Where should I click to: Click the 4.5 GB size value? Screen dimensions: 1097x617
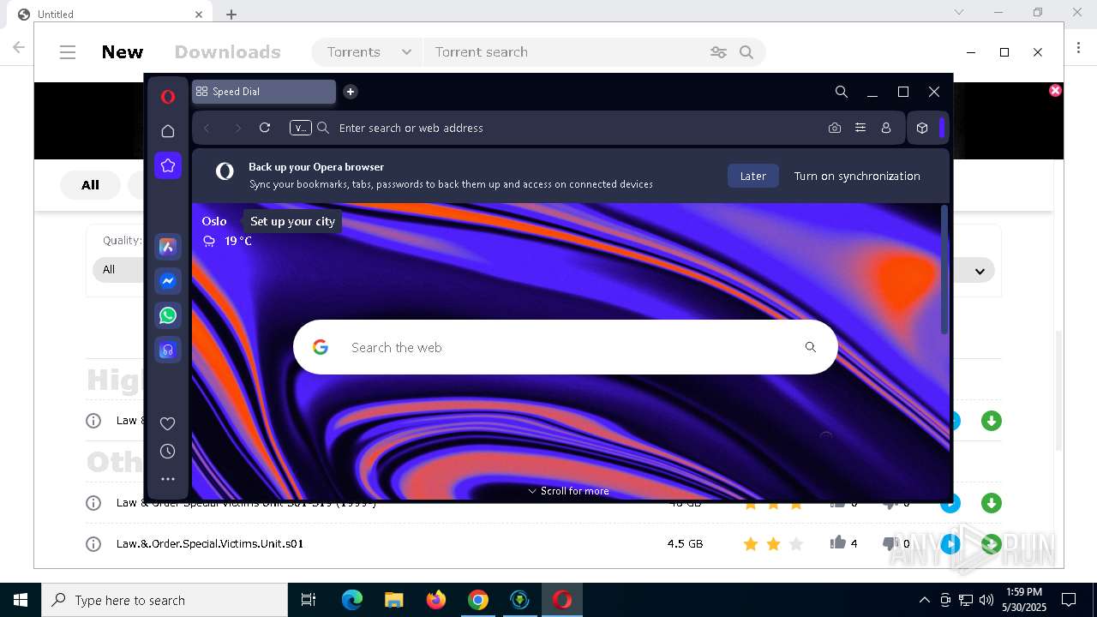pos(685,544)
